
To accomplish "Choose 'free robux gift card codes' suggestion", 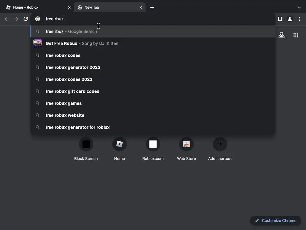I will point(153,91).
